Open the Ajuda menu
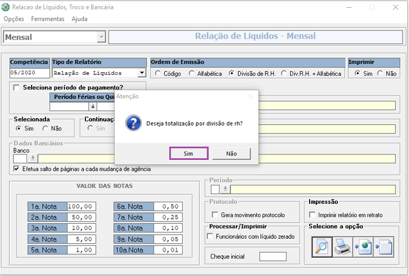The height and width of the screenshot is (276, 409). coord(79,19)
